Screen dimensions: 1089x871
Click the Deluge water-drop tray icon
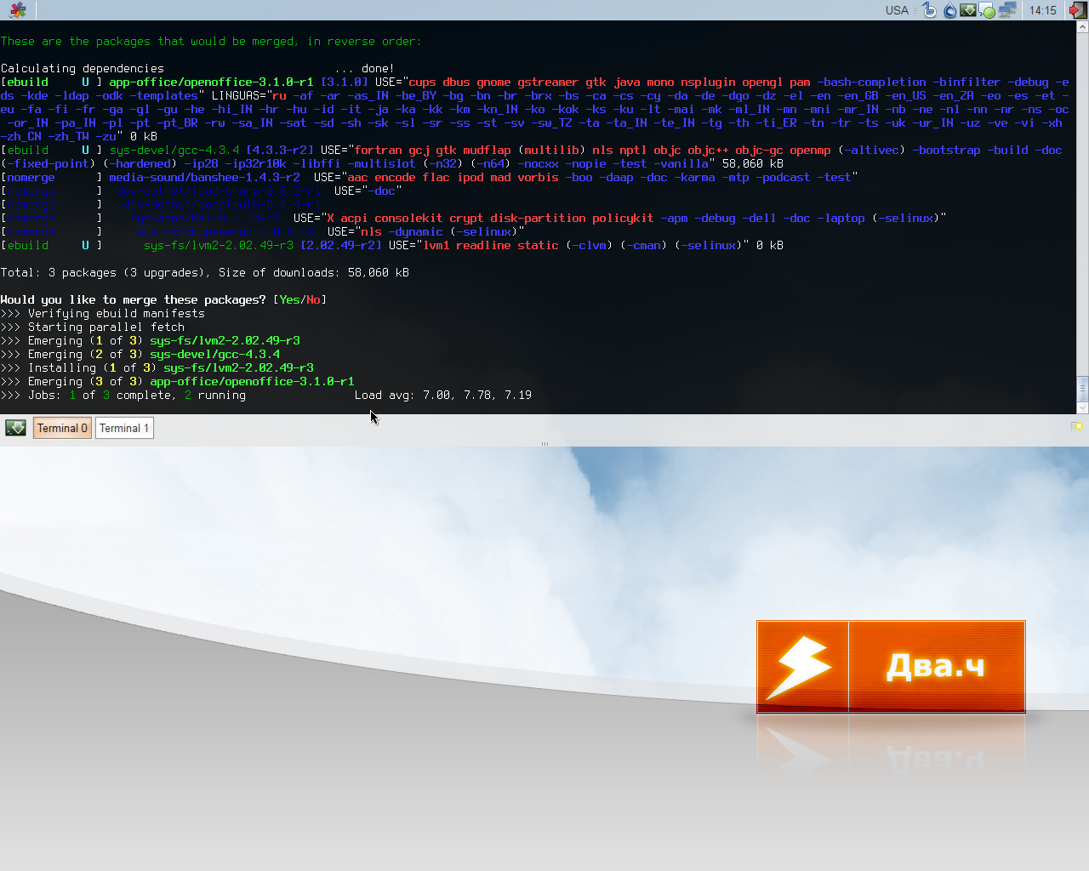(949, 10)
